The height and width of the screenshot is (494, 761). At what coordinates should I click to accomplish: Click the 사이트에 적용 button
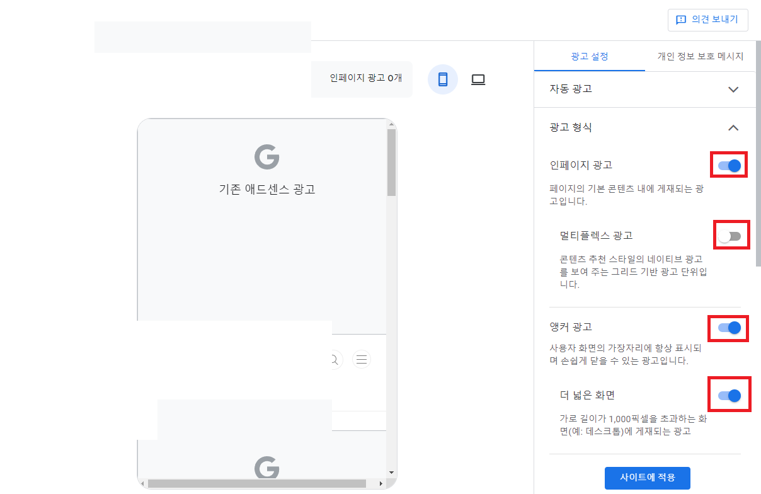point(648,478)
